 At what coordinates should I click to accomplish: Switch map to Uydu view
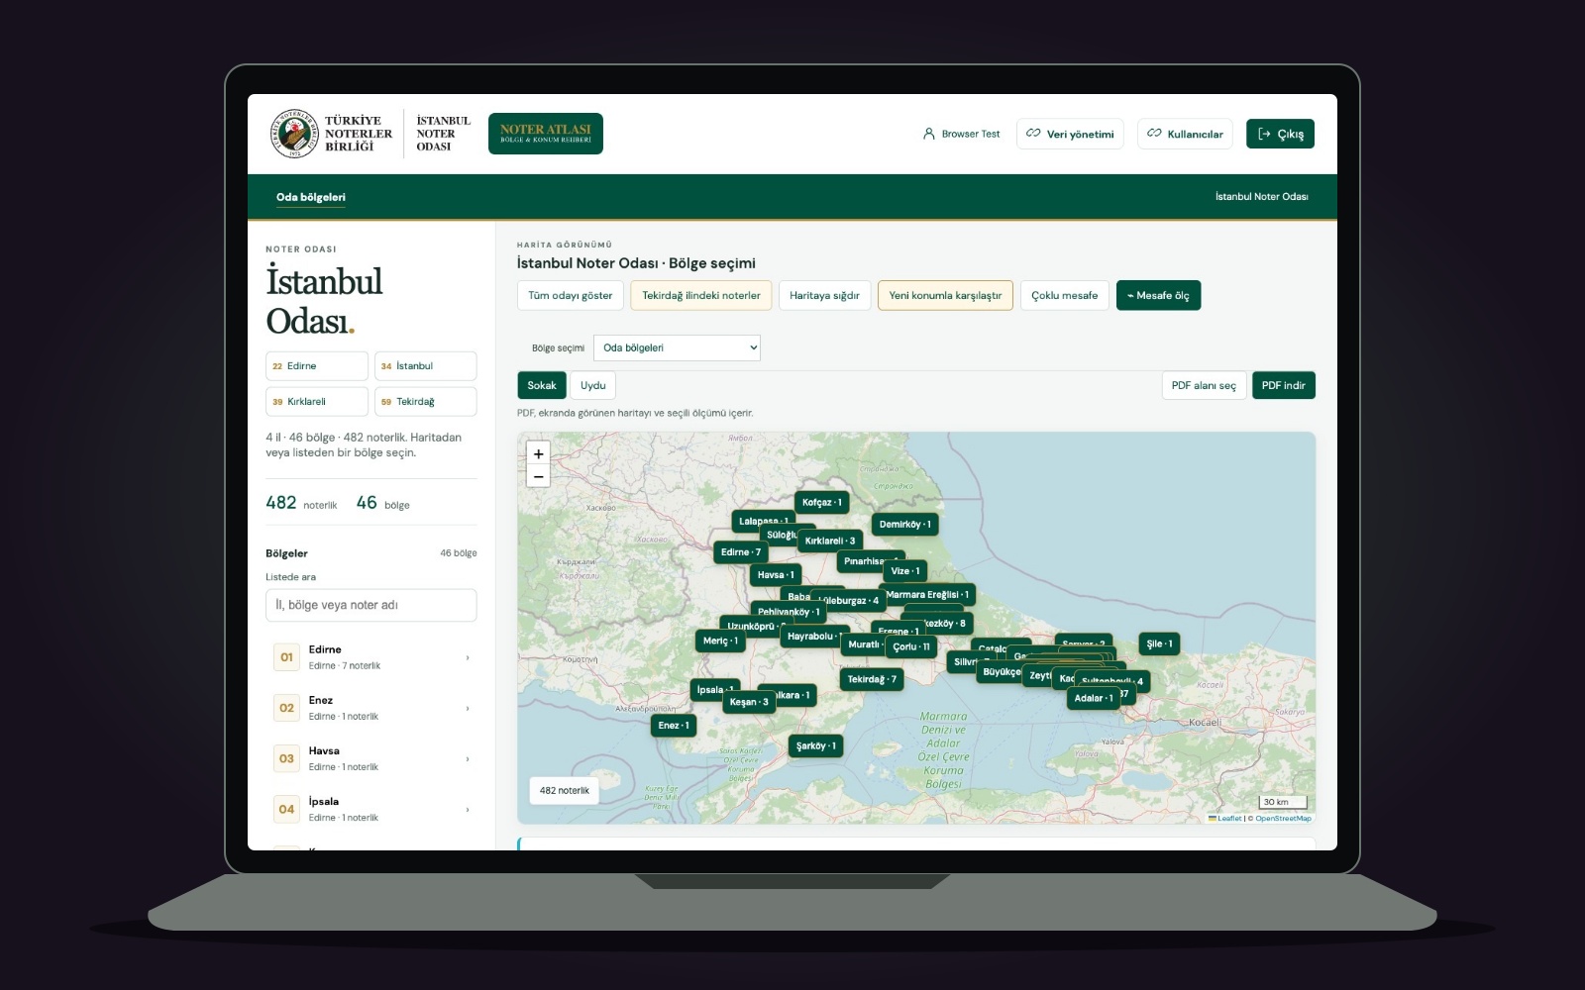pyautogui.click(x=592, y=385)
